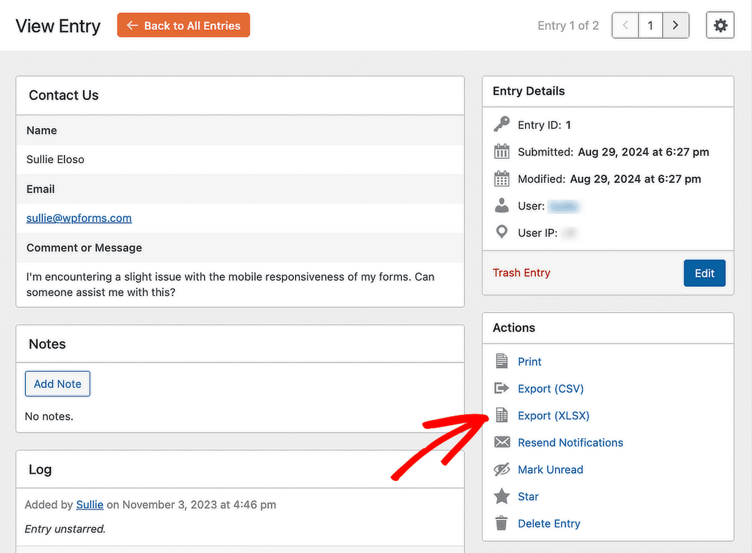Click the Export (CSV) icon
752x553 pixels.
click(x=501, y=389)
